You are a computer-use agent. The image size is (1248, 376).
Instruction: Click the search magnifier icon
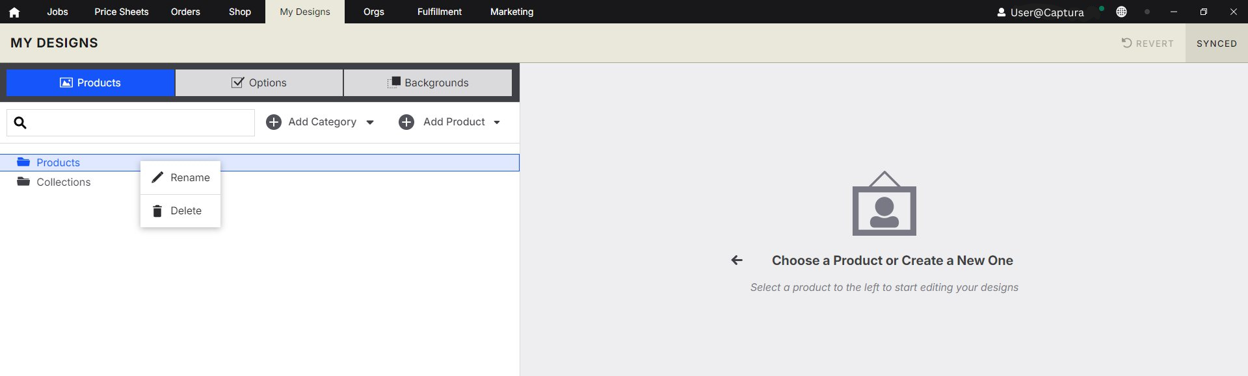(20, 122)
